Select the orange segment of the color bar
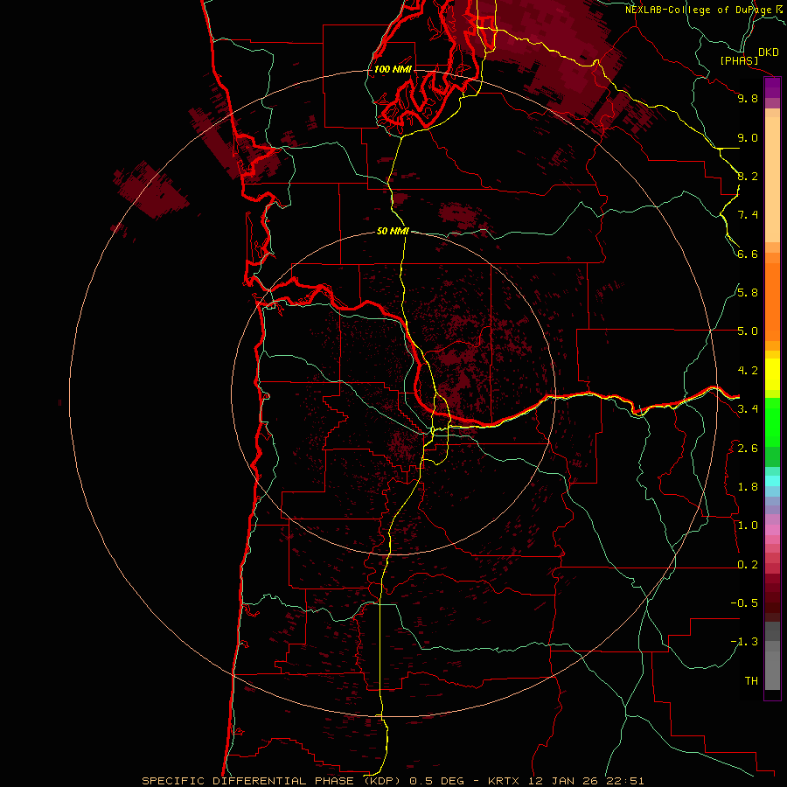This screenshot has width=787, height=787. point(772,301)
